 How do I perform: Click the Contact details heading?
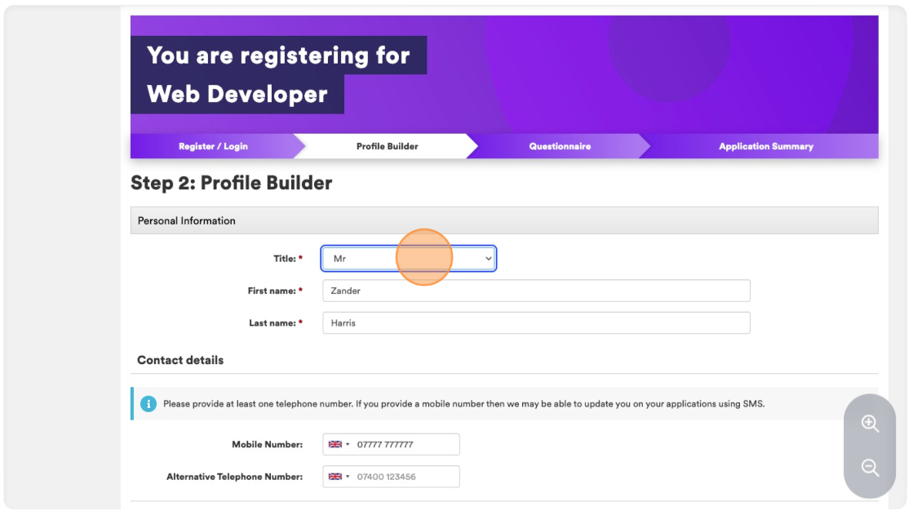[180, 360]
